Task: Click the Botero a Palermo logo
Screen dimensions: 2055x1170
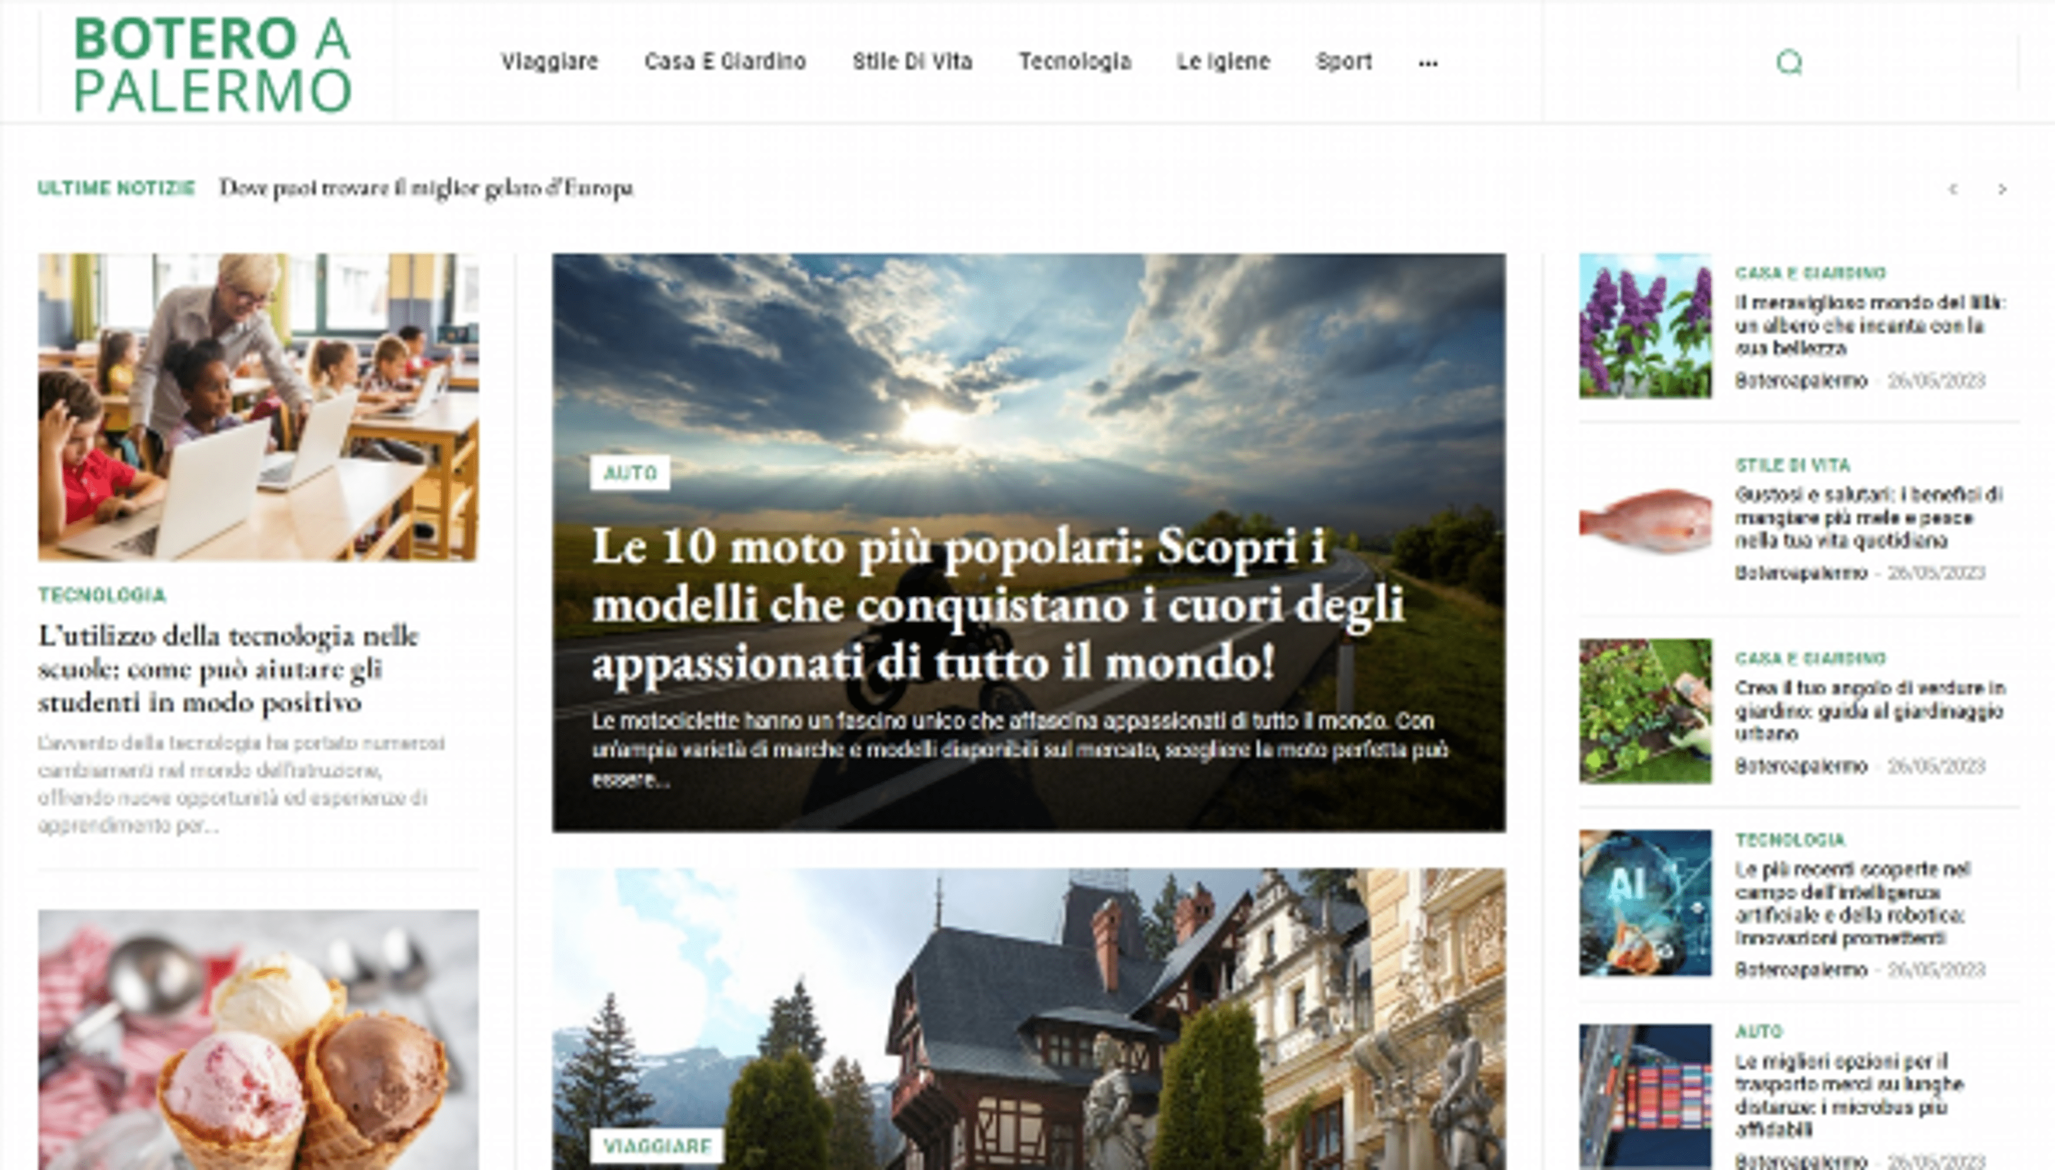Action: (212, 64)
